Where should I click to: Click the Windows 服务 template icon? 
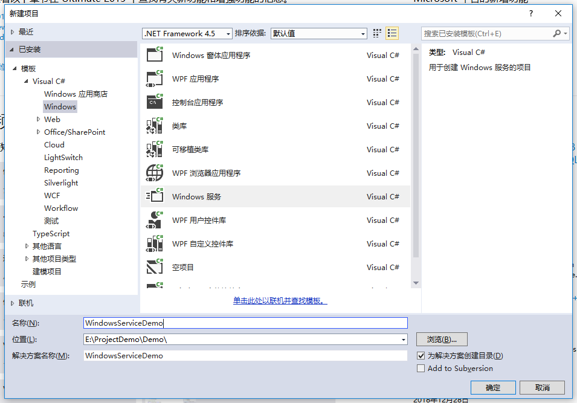pos(155,196)
